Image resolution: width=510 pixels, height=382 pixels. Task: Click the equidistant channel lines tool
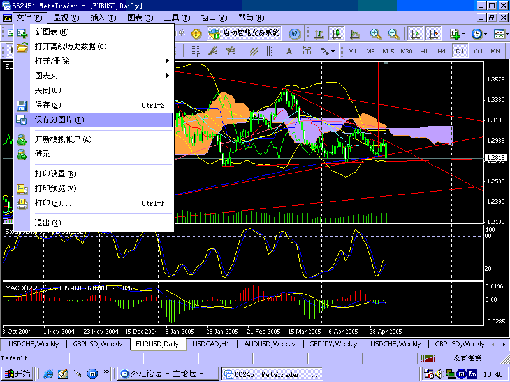(x=254, y=51)
